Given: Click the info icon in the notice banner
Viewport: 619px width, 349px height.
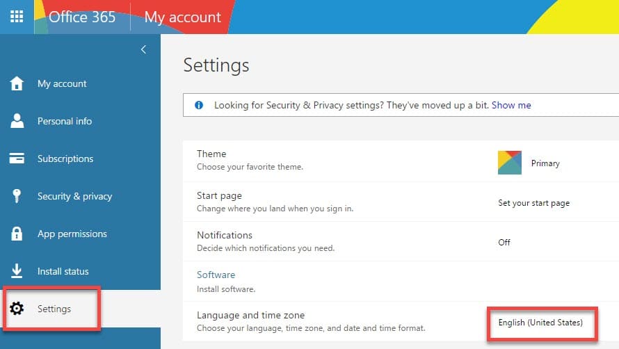Looking at the screenshot, I should pyautogui.click(x=200, y=106).
